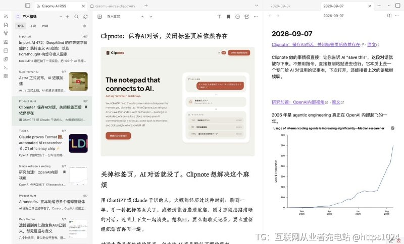Toggle article list layout icon in reader
The image size is (404, 244).
(99, 17)
